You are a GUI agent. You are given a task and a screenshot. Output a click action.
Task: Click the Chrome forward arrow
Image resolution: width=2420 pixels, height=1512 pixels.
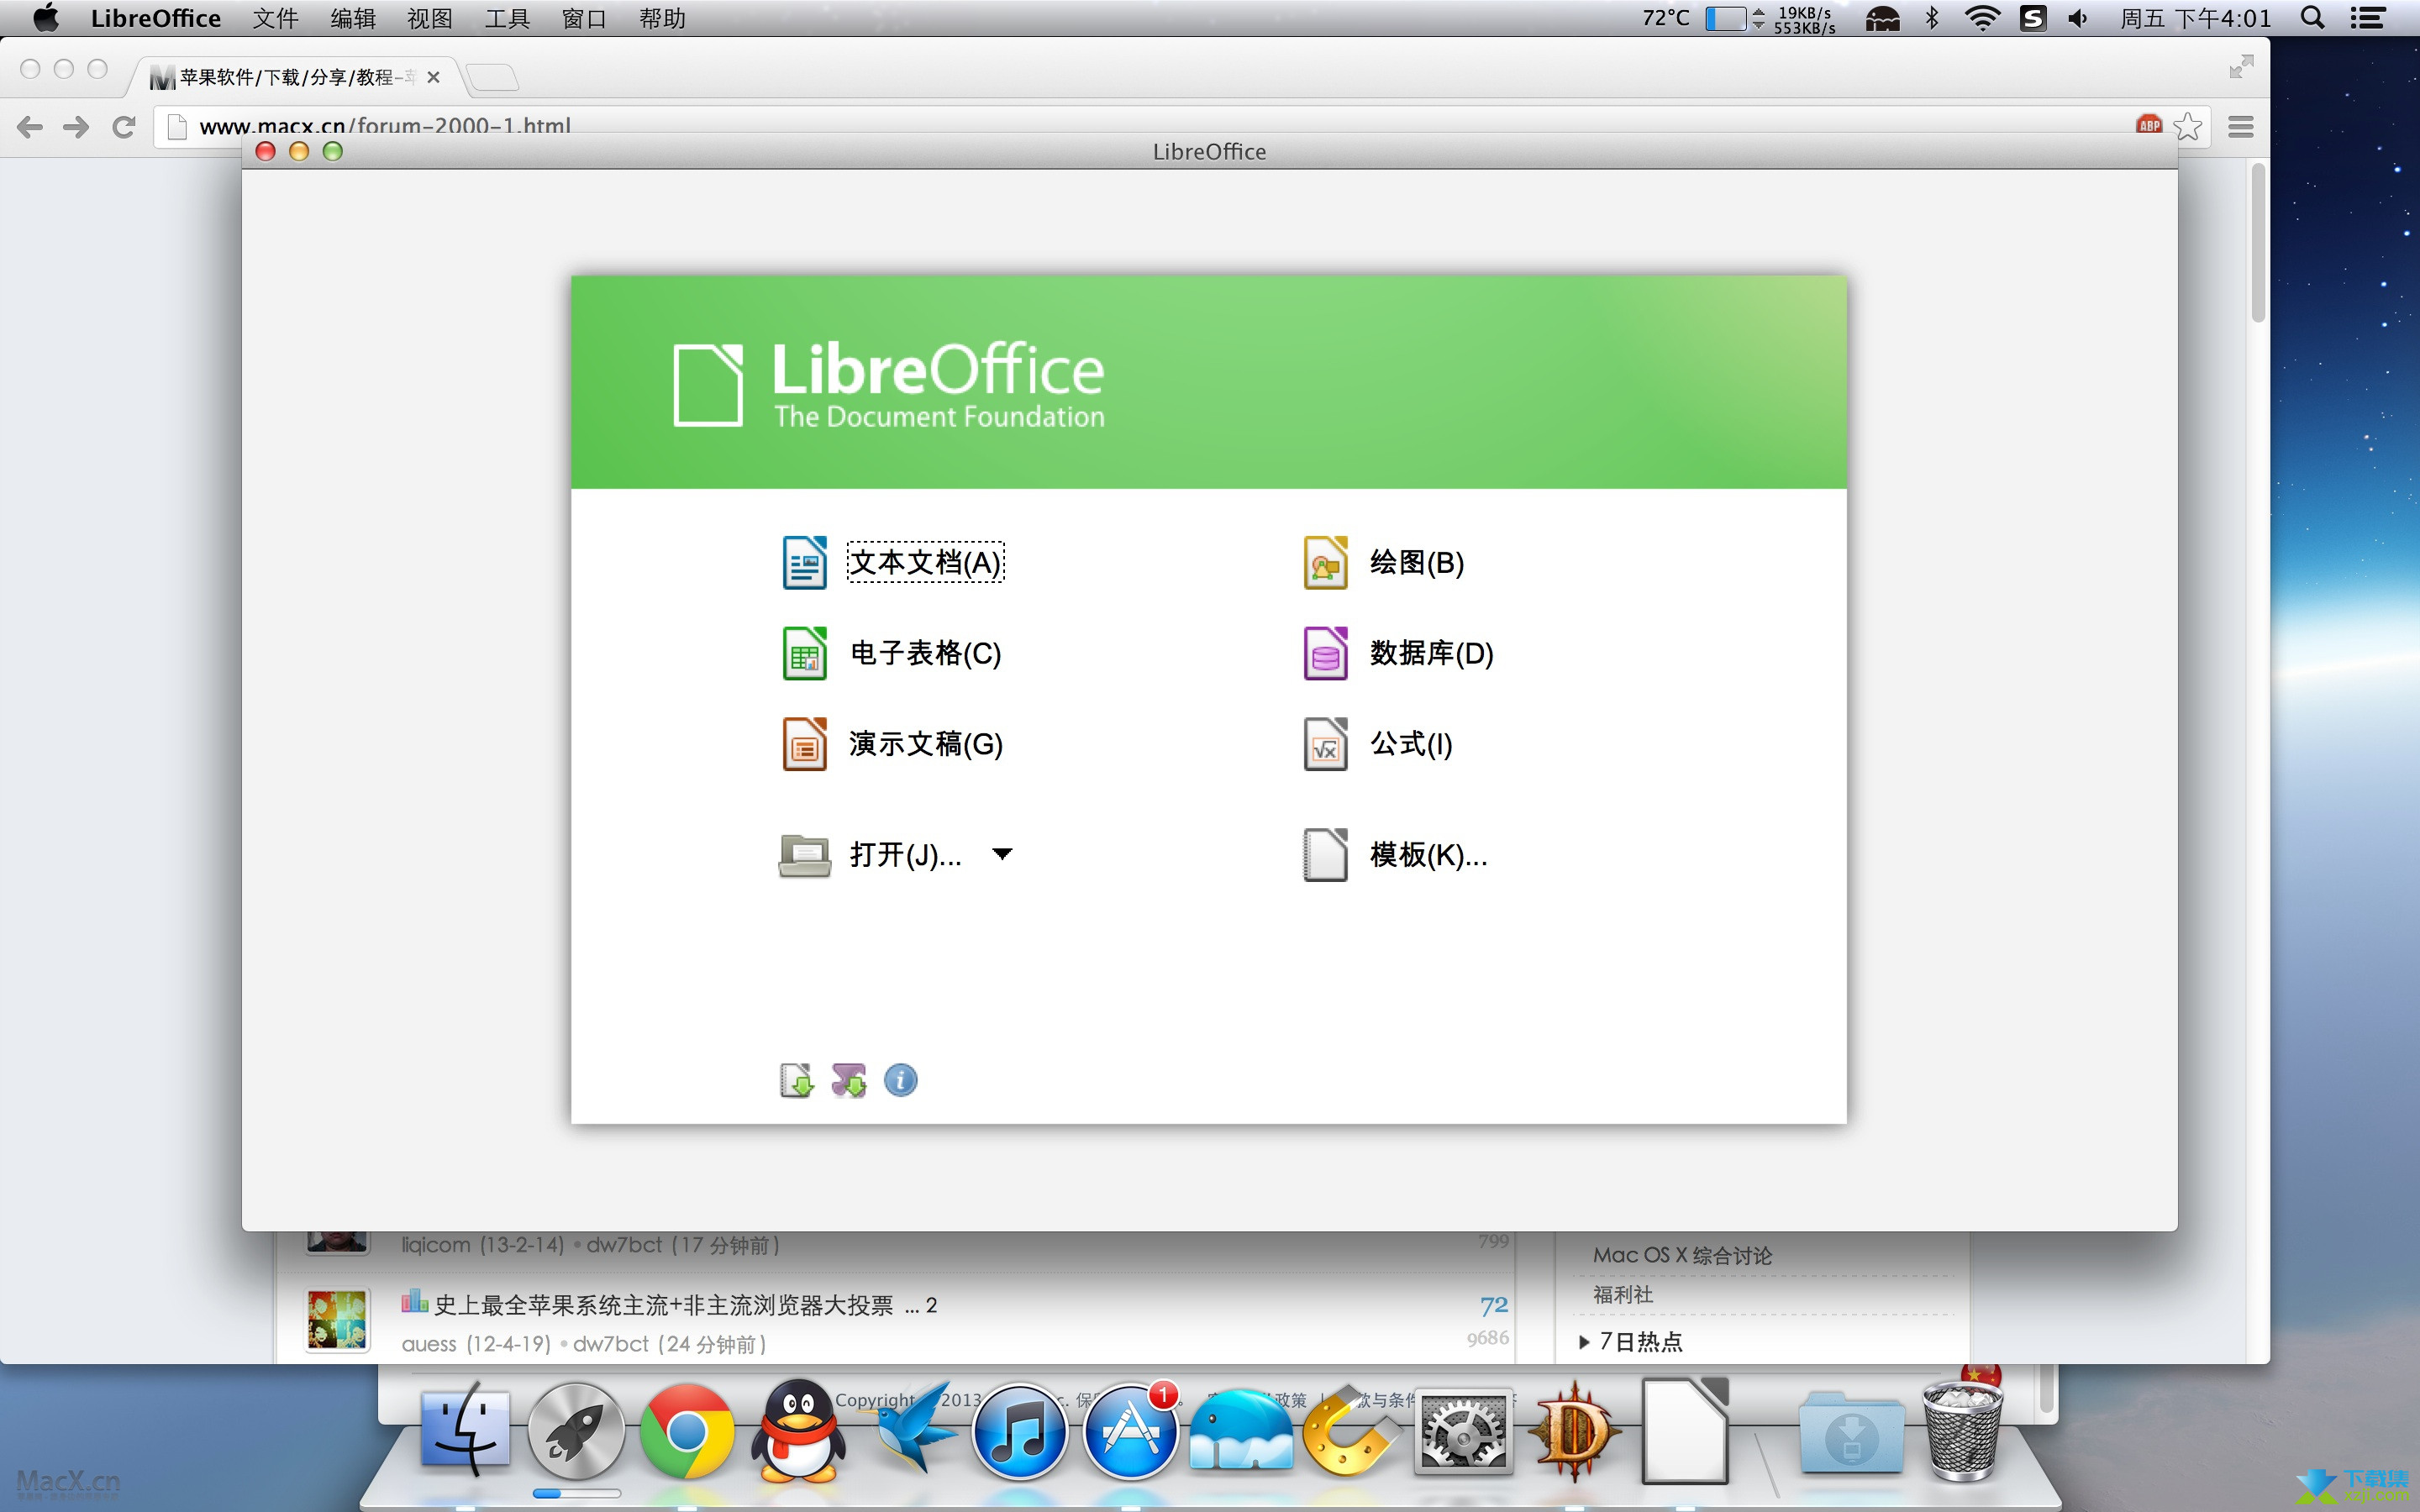(76, 127)
